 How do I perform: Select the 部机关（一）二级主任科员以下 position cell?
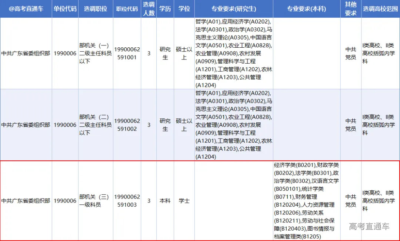click(x=95, y=53)
